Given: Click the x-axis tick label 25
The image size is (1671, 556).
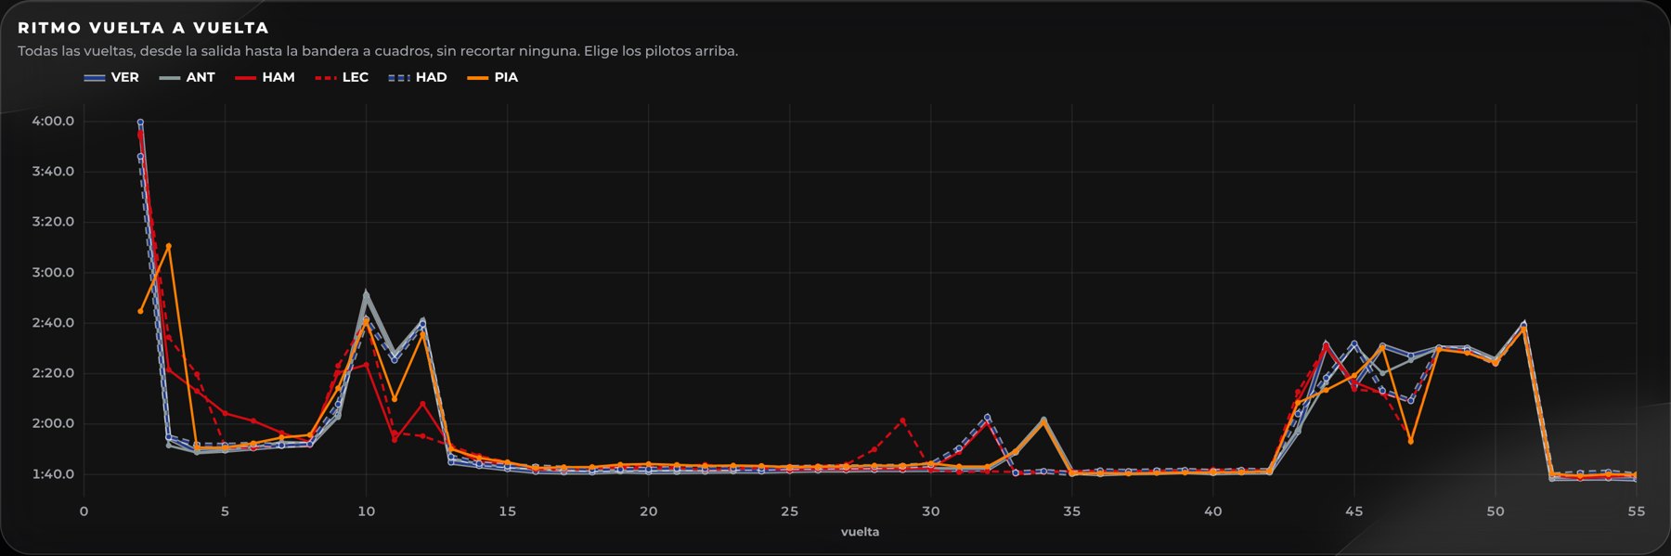Looking at the screenshot, I should (789, 511).
